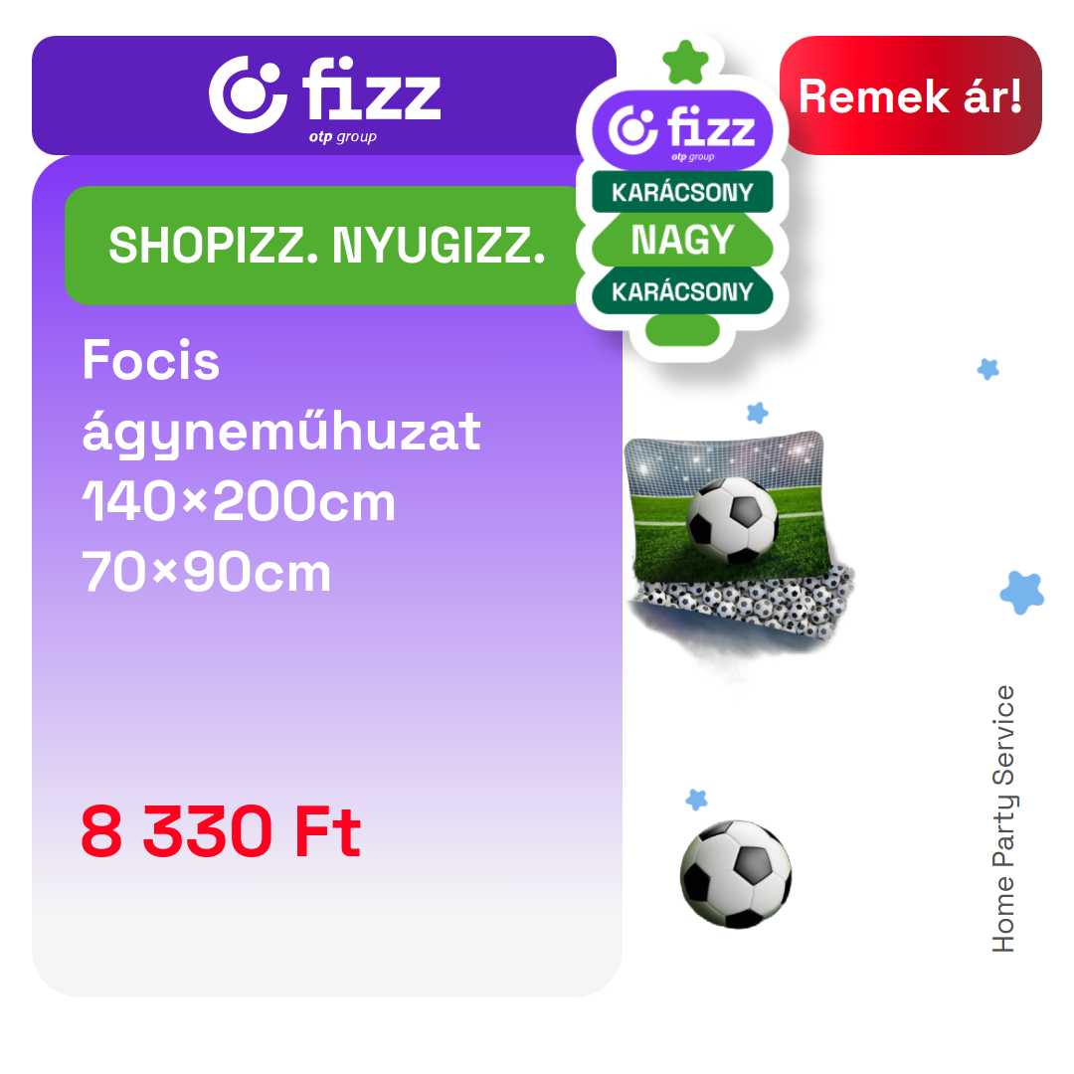Click the blue star above pillow
This screenshot has width=1074, height=1074.
pos(758,413)
